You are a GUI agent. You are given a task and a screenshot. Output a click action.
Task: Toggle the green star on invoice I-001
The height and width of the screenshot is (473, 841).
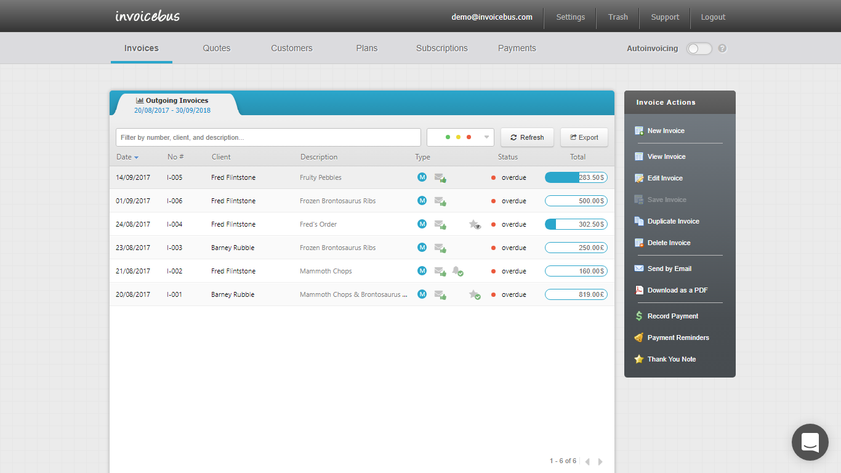tap(473, 294)
